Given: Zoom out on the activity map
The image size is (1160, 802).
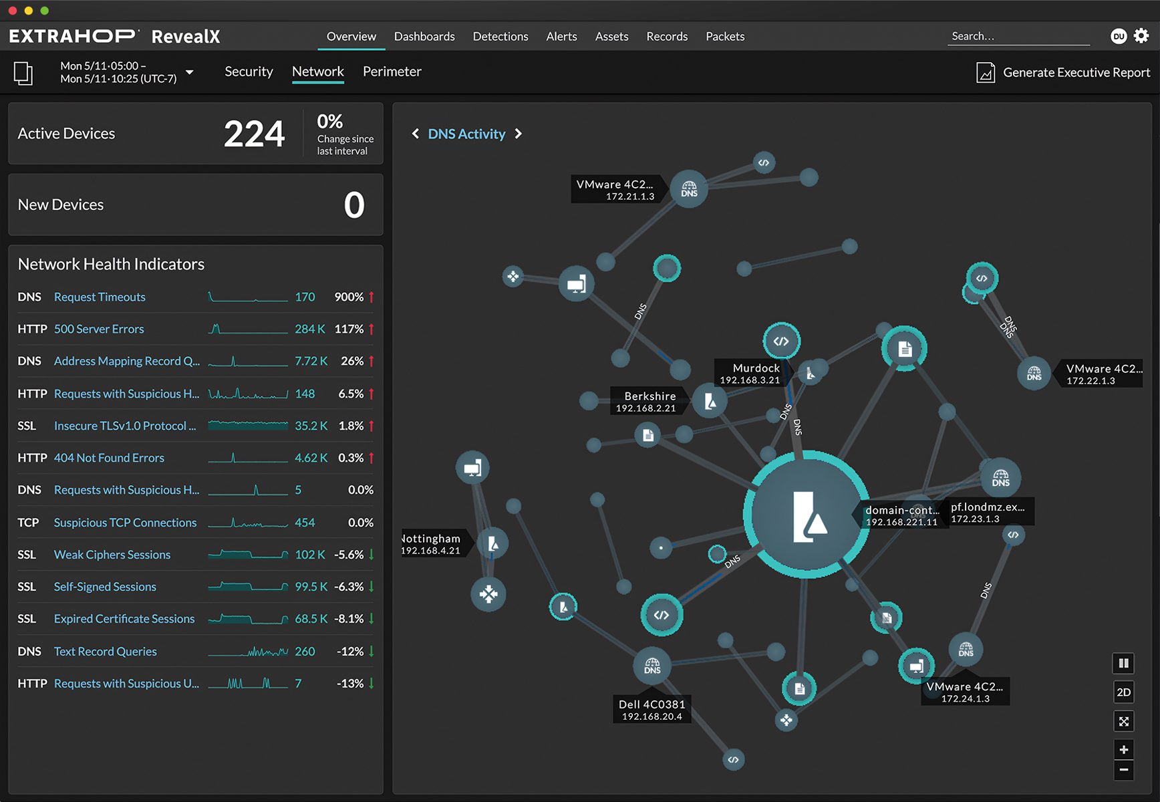Looking at the screenshot, I should click(x=1124, y=771).
